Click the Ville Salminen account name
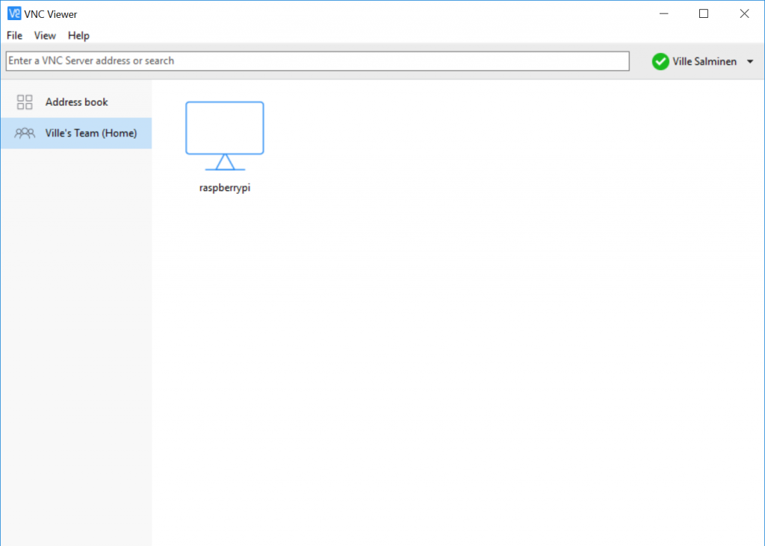 tap(705, 61)
